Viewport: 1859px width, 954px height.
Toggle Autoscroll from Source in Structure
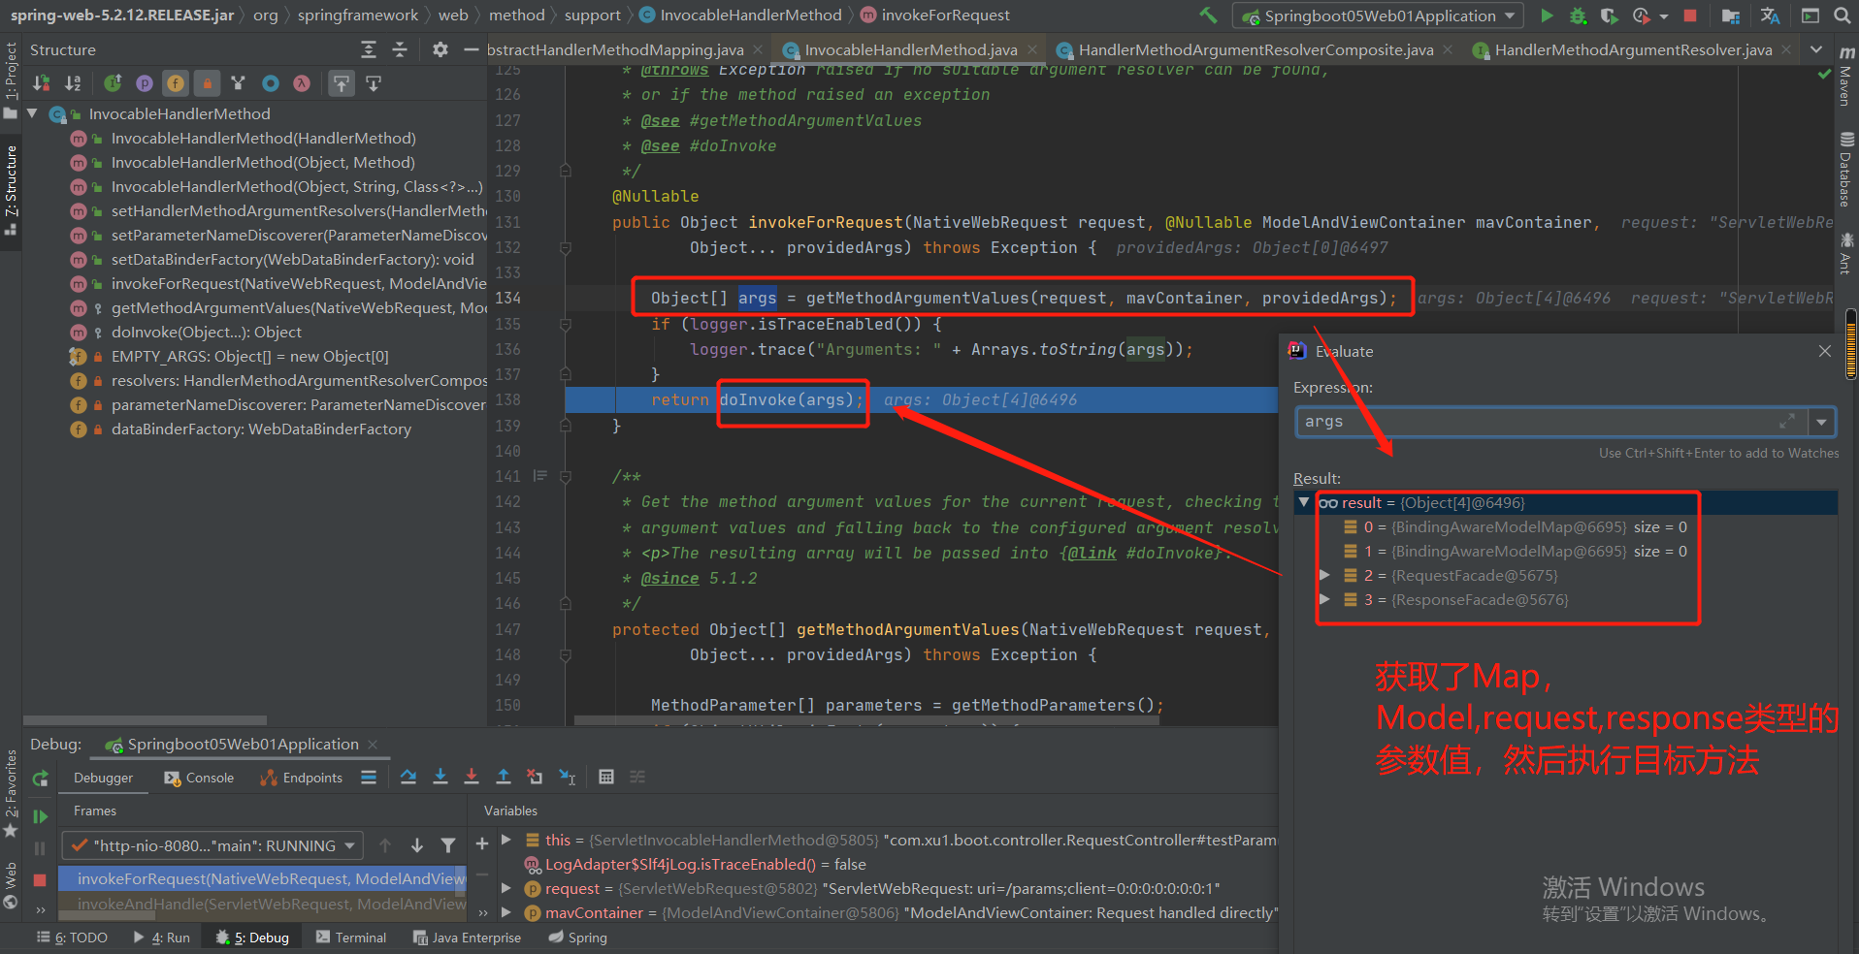374,83
